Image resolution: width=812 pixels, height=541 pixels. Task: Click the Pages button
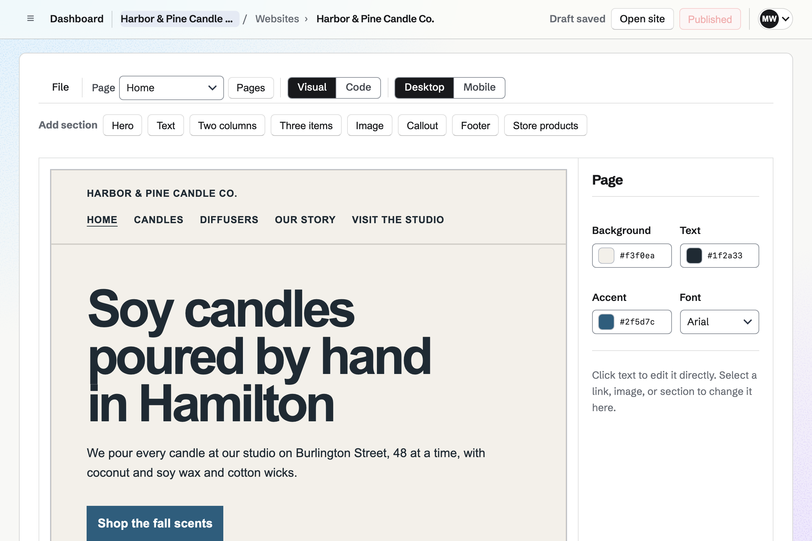pos(251,88)
